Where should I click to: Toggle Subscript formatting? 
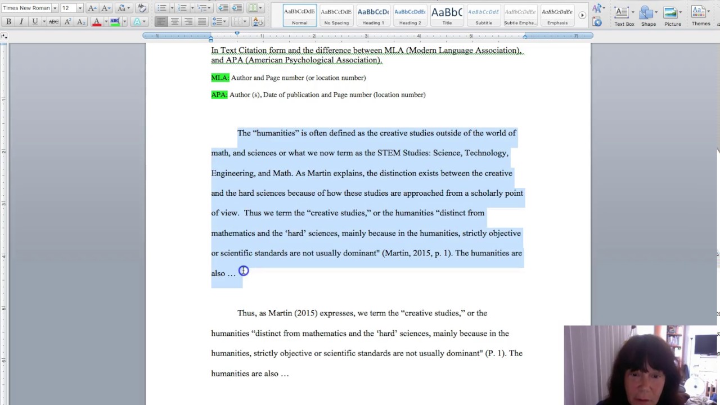coord(81,21)
